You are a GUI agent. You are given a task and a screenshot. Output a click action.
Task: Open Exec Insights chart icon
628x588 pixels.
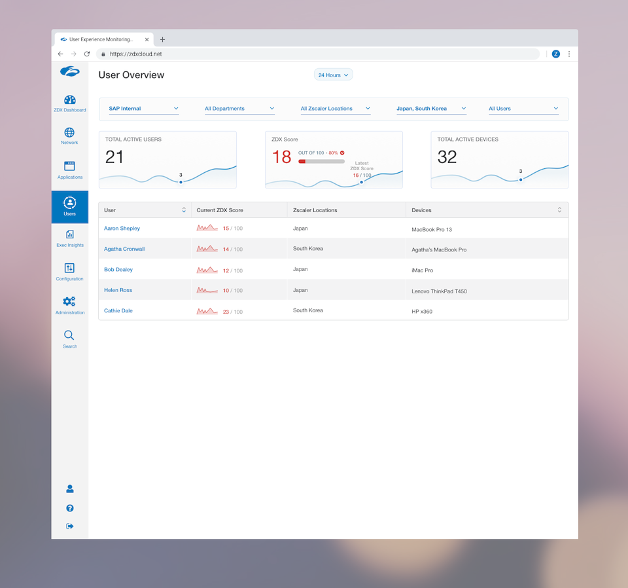[x=70, y=234]
